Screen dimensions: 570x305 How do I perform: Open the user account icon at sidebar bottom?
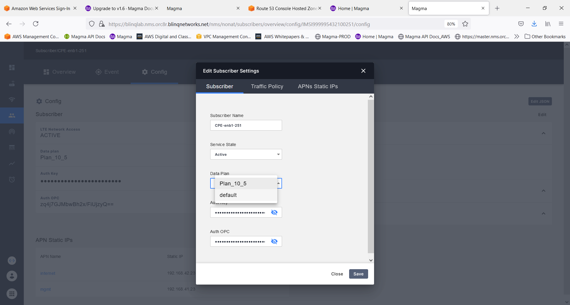12,276
